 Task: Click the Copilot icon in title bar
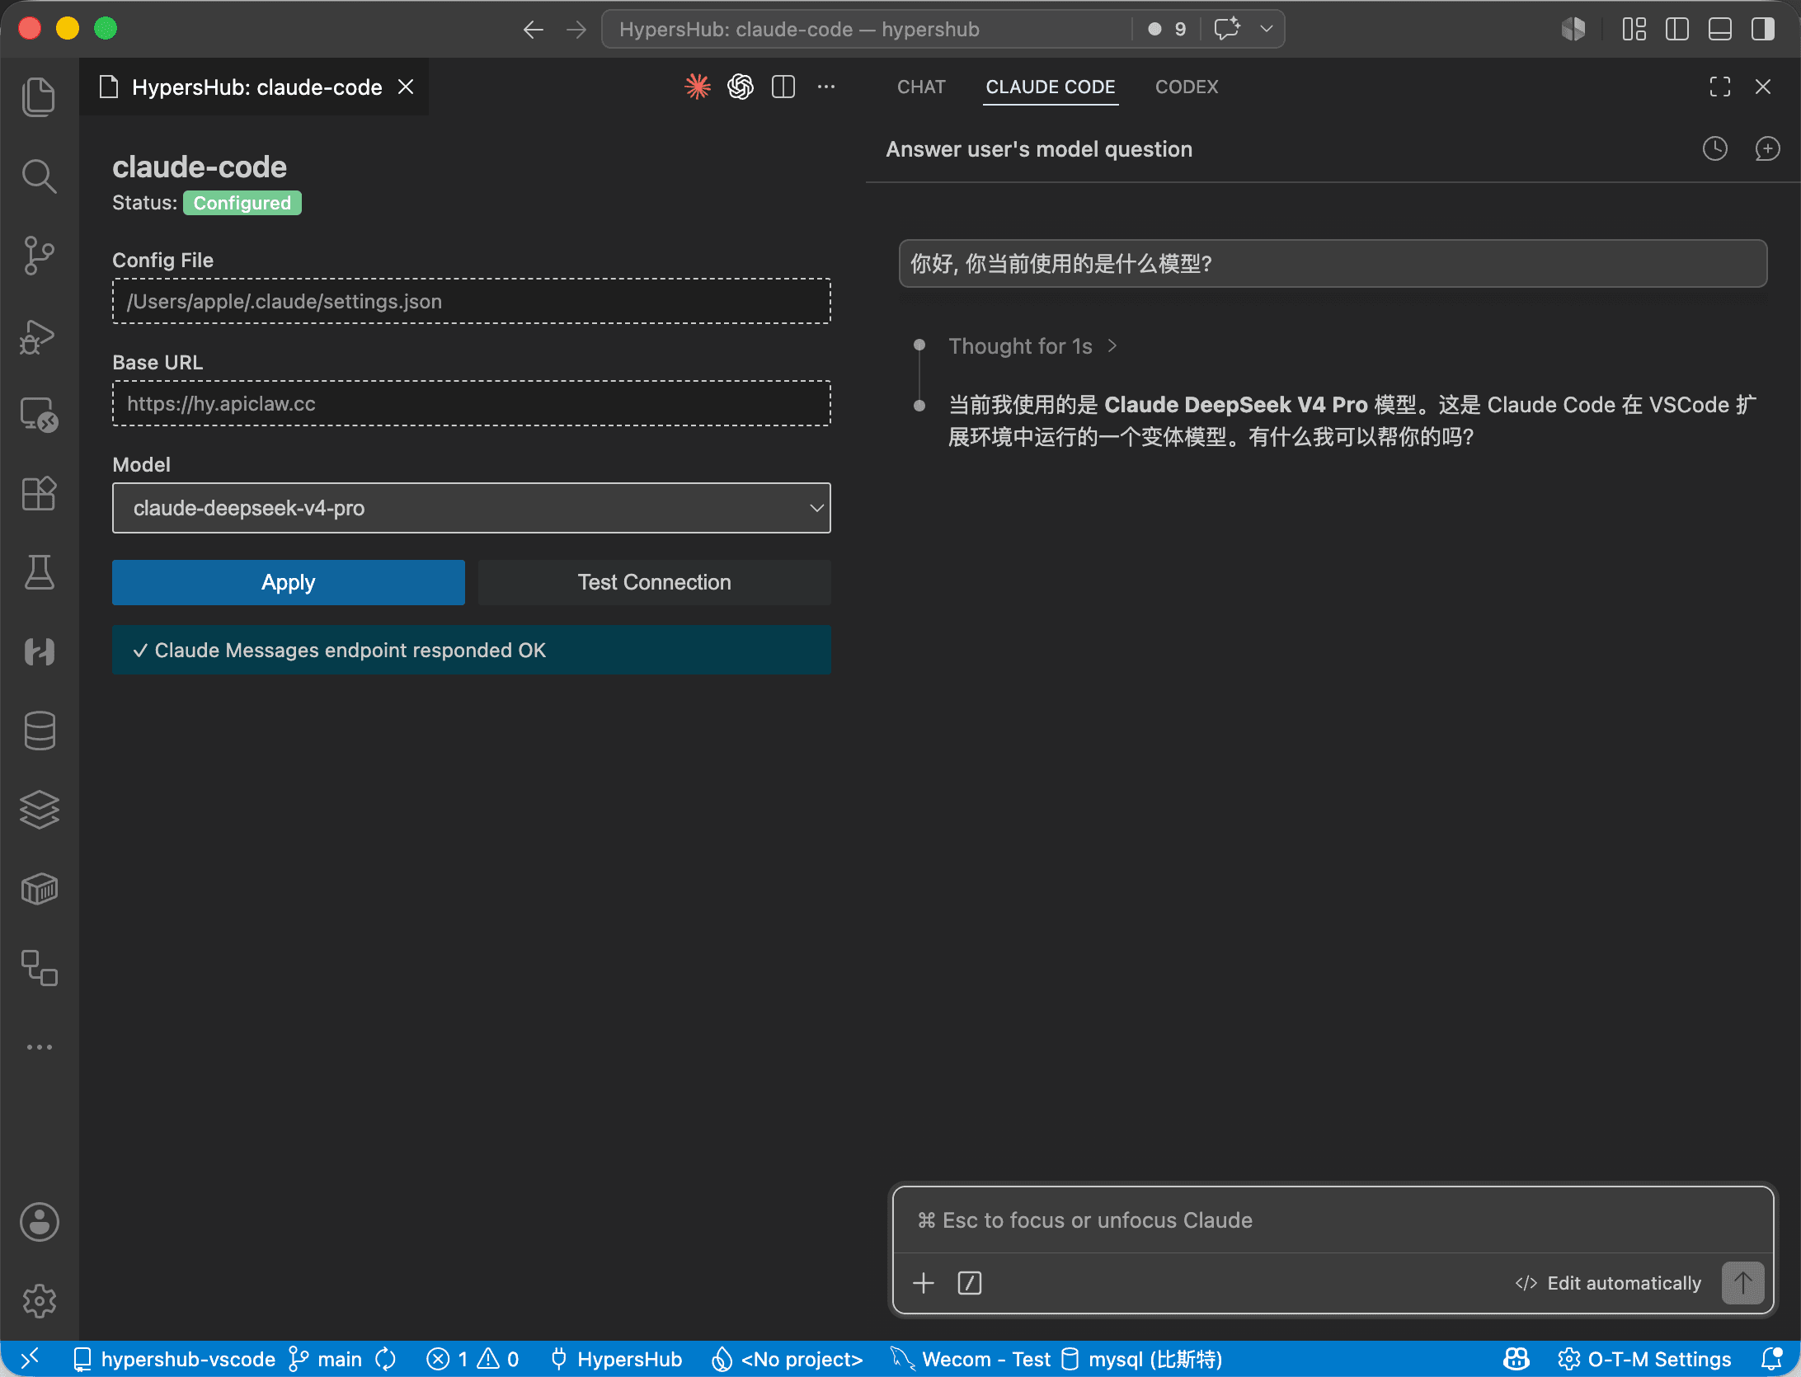(1573, 30)
